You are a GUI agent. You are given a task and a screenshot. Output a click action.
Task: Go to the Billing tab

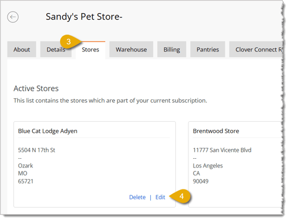pyautogui.click(x=172, y=50)
